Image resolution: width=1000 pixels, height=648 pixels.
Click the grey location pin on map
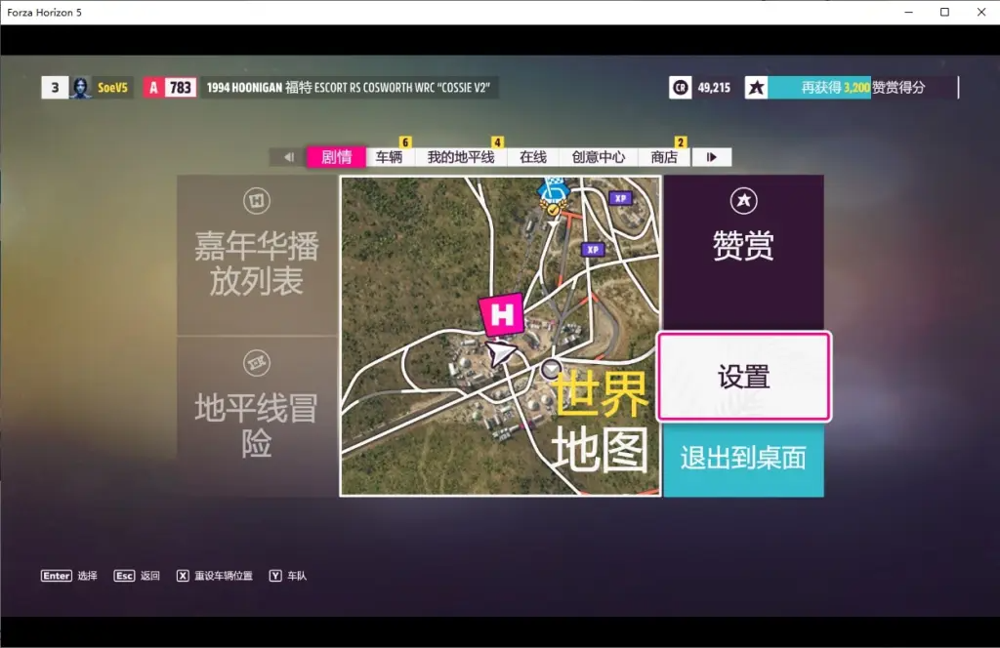551,368
